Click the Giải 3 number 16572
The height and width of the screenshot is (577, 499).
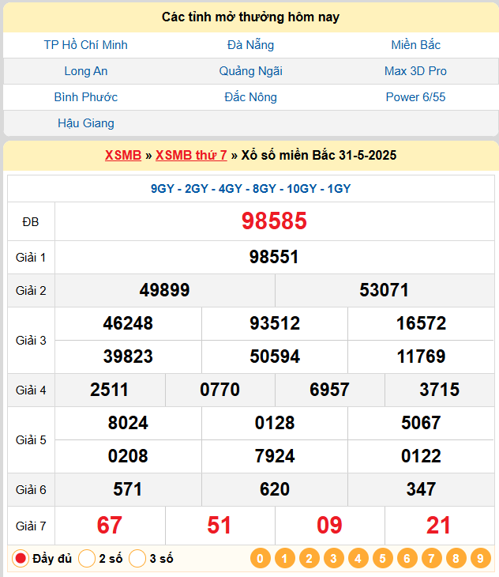click(421, 323)
